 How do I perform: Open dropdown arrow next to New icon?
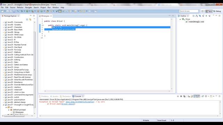(x=5, y=11)
